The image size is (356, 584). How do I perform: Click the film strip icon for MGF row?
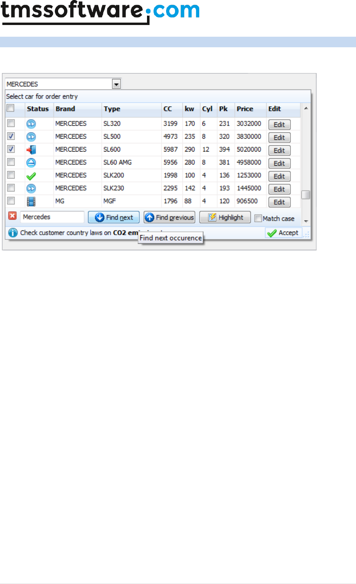click(x=31, y=201)
